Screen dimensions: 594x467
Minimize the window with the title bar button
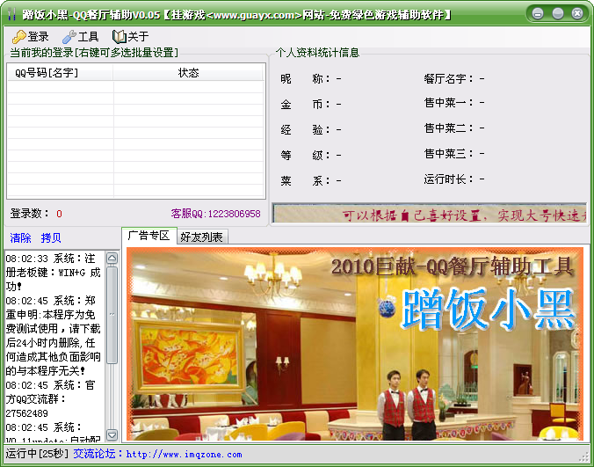click(x=538, y=14)
